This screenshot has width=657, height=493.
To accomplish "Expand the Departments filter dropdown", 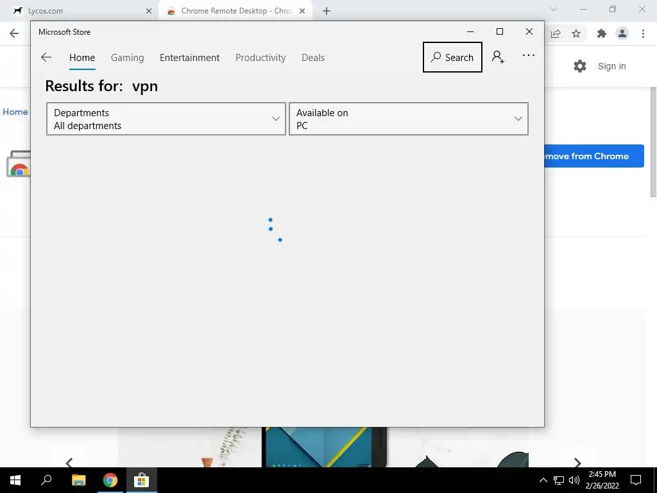I will pos(166,119).
